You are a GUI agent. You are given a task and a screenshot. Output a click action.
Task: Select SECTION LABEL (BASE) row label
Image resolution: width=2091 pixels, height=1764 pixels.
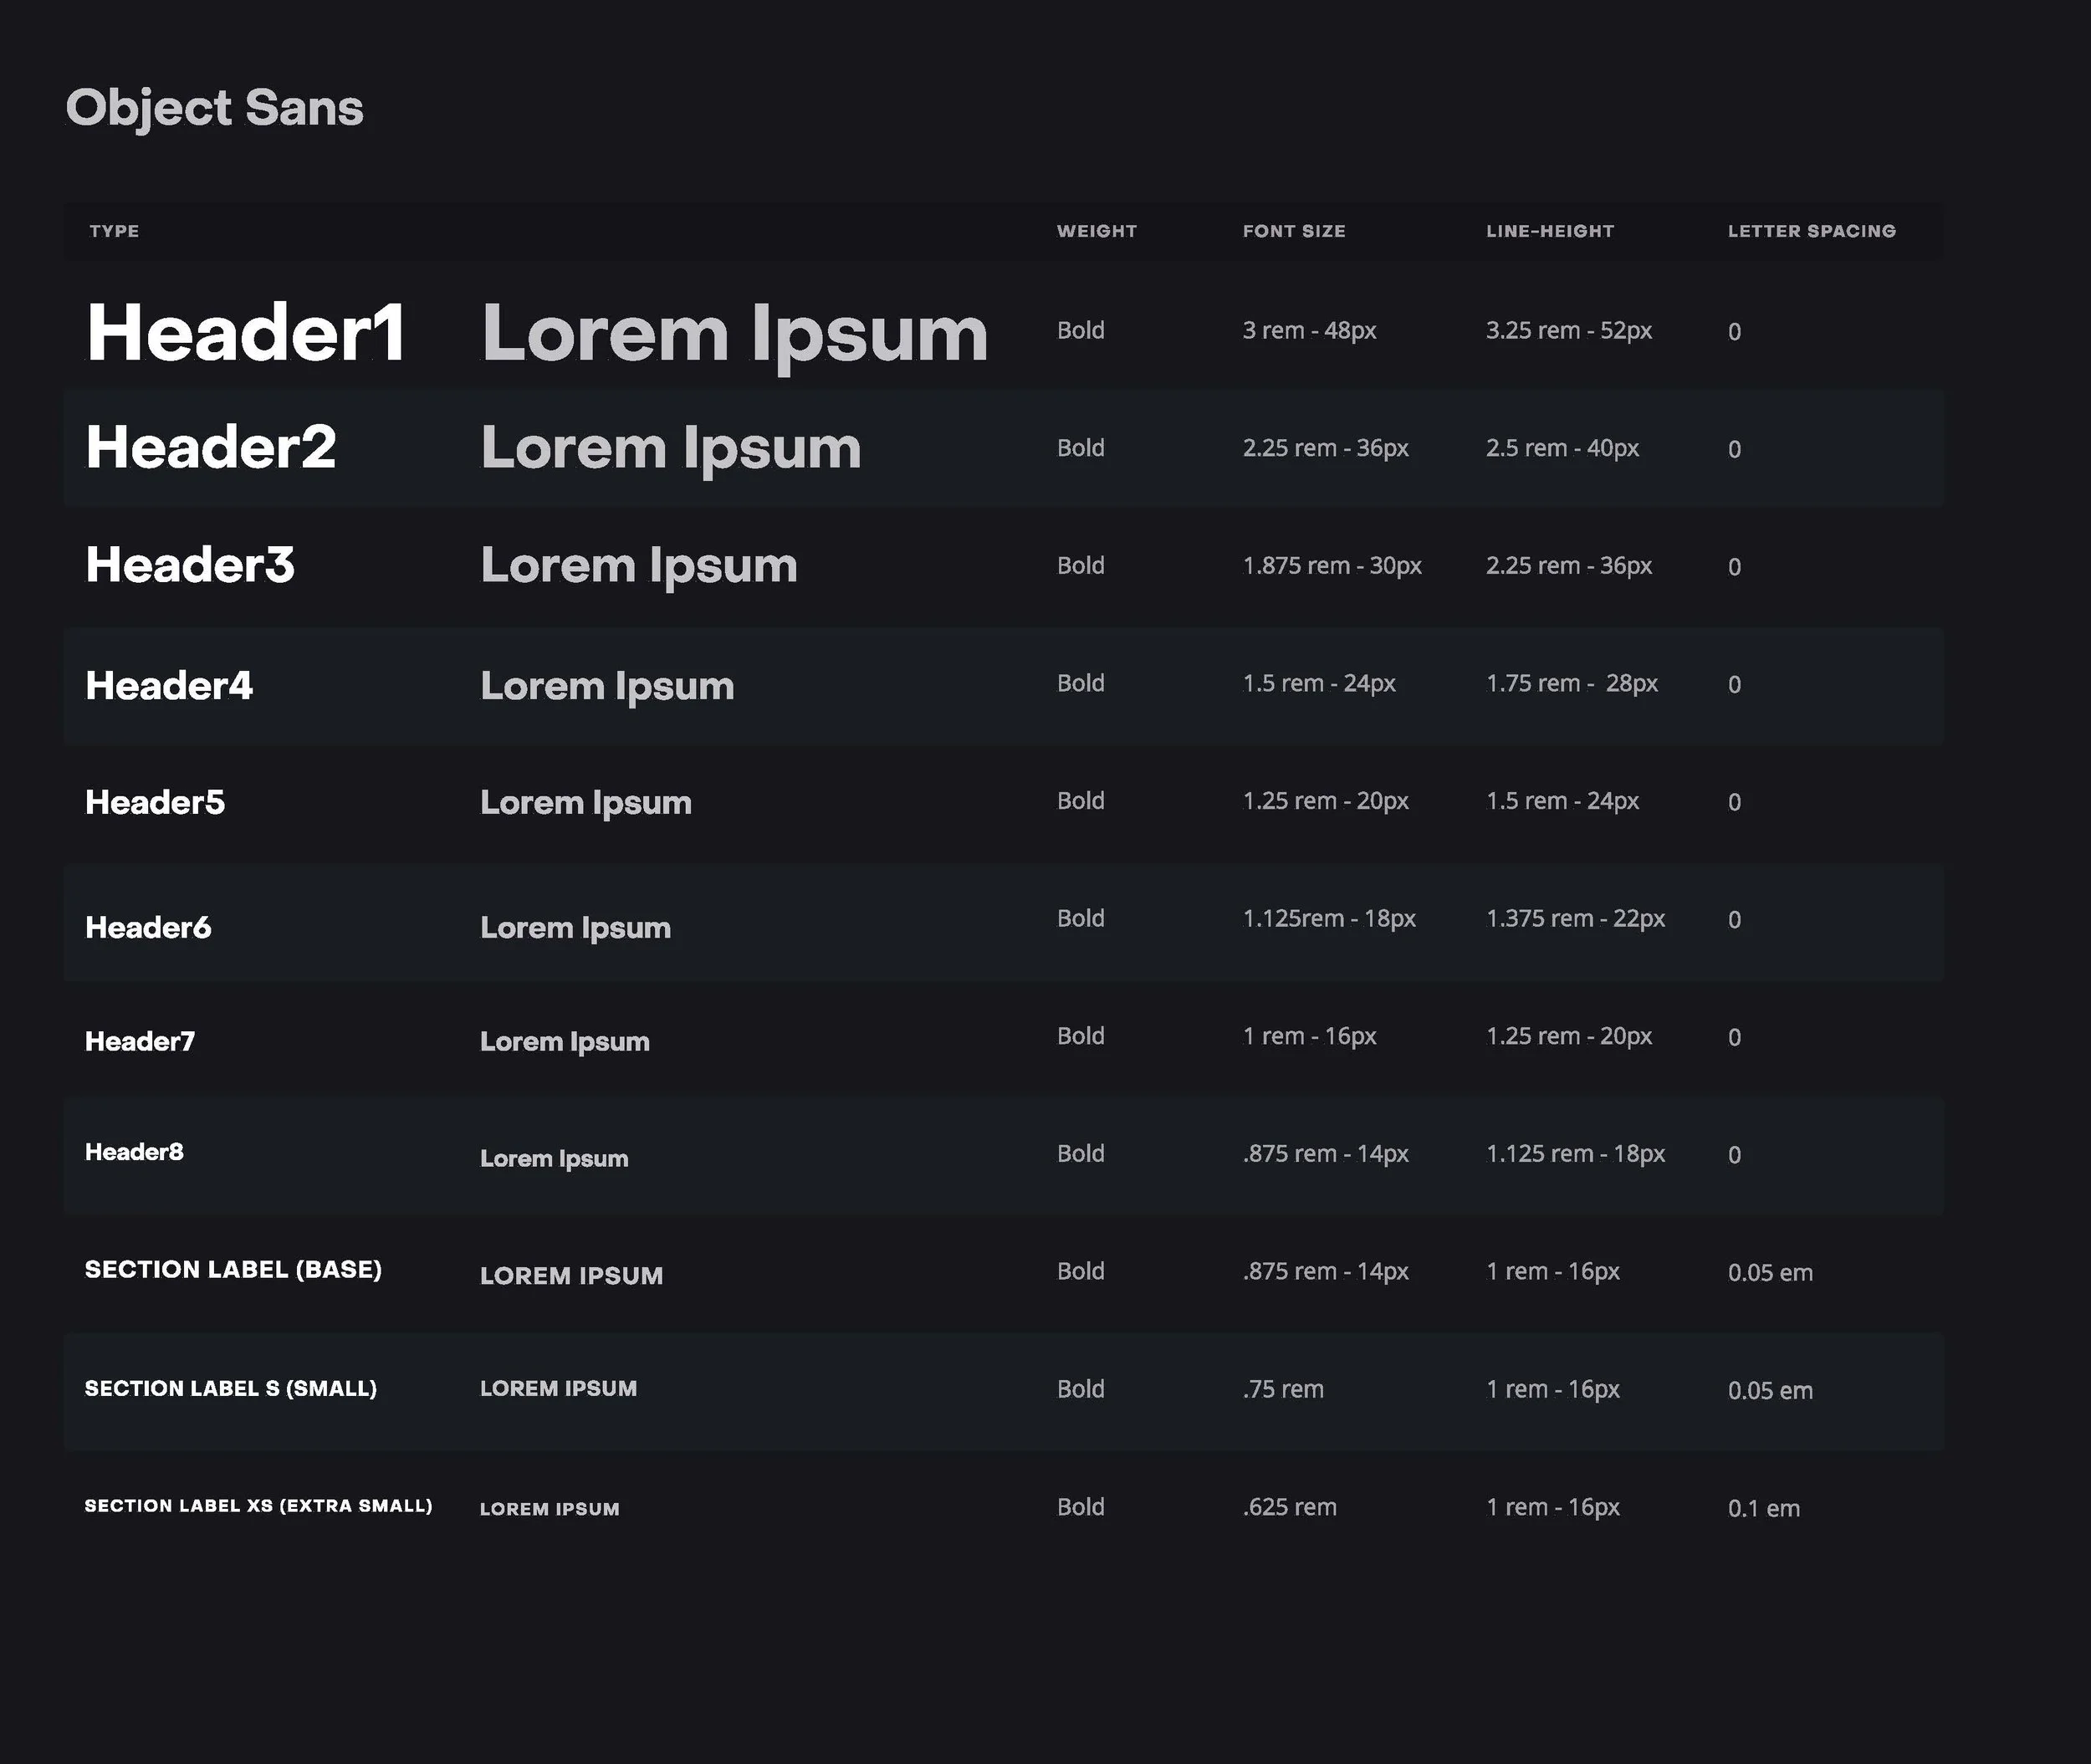tap(233, 1269)
